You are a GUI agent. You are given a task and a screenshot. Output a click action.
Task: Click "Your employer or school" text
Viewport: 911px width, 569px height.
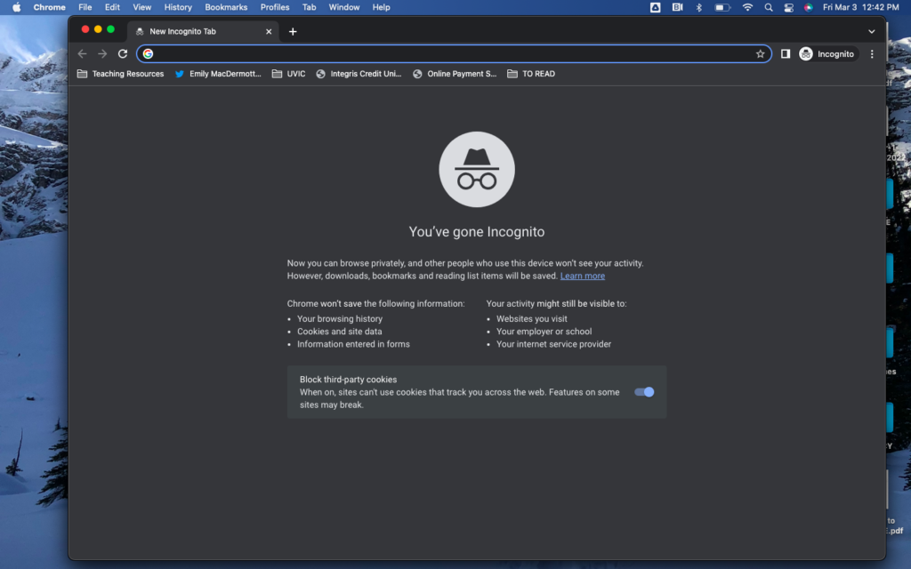click(544, 332)
